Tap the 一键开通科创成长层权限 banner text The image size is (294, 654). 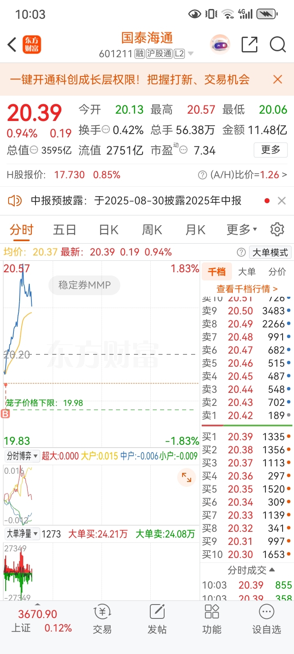point(129,79)
